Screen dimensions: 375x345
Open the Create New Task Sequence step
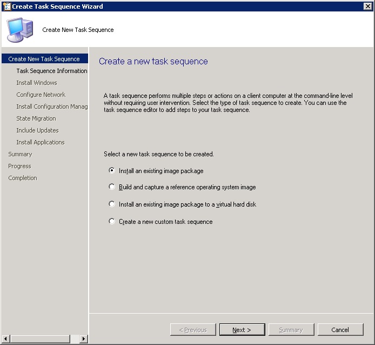point(44,59)
